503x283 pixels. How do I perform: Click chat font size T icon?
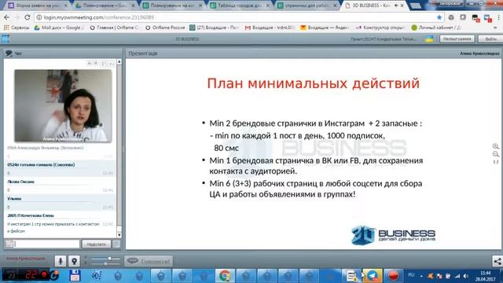[x=103, y=64]
